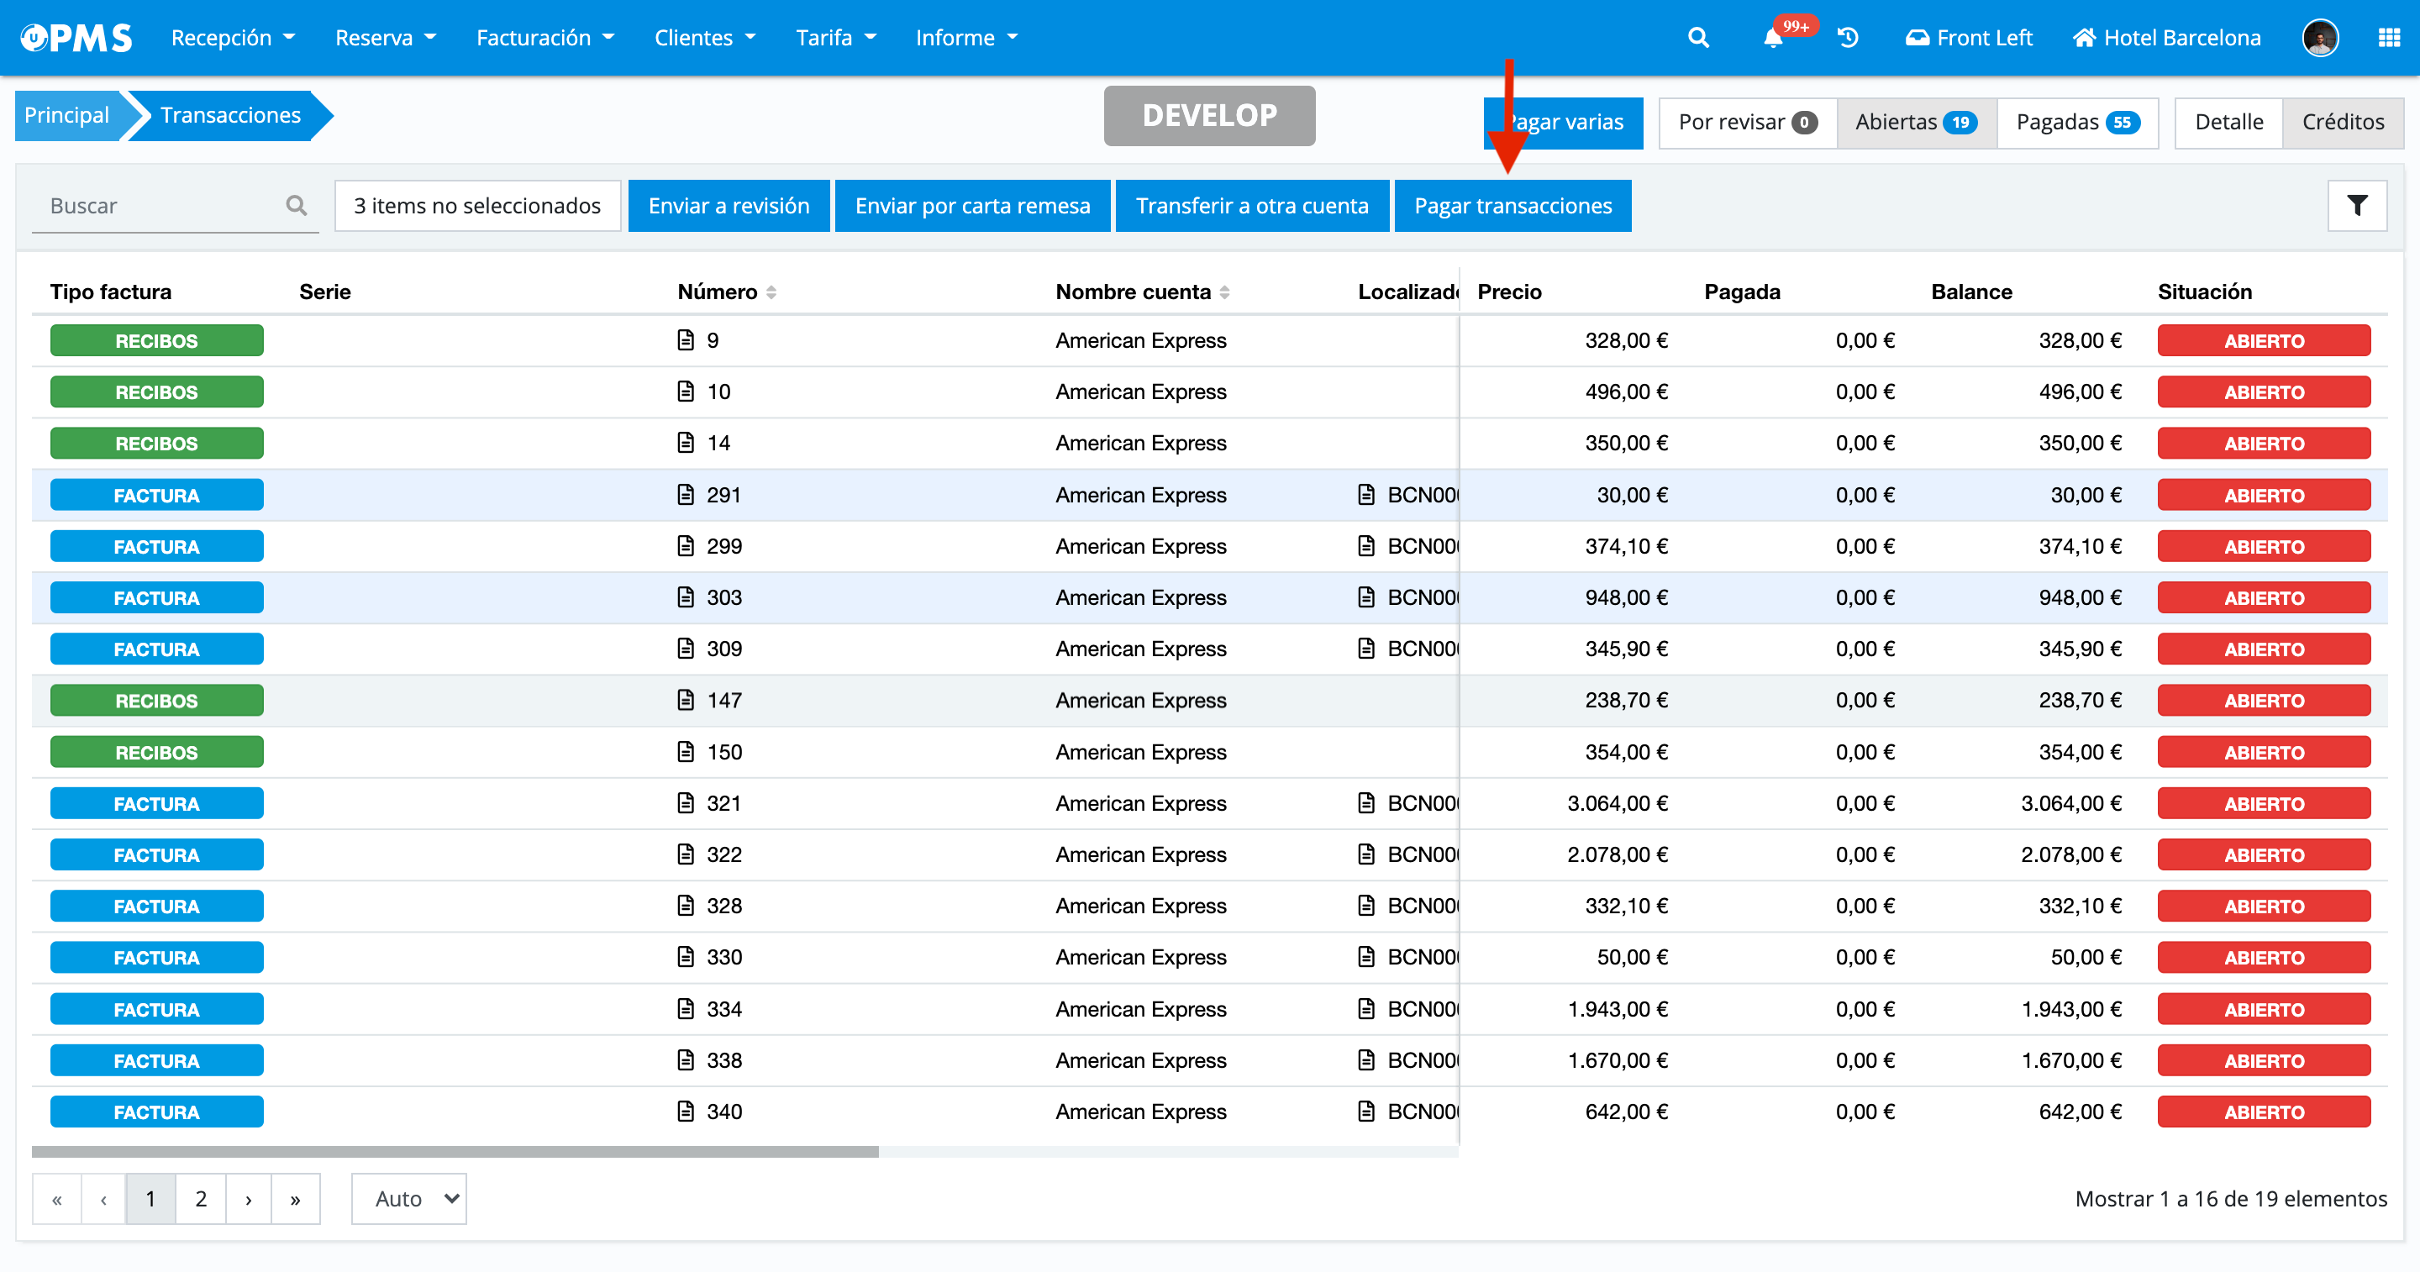Sort by Número column arrows
Image resolution: width=2420 pixels, height=1272 pixels.
[x=771, y=292]
